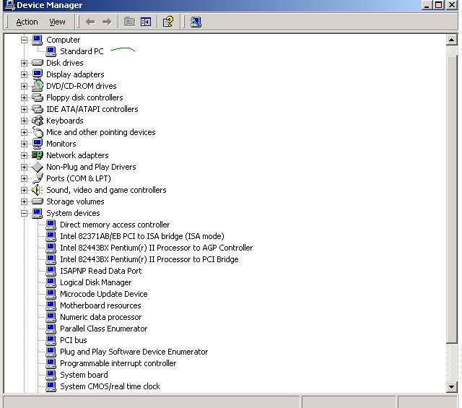Click the mouse icon for pointing devices
This screenshot has width=462, height=408.
pyautogui.click(x=38, y=132)
